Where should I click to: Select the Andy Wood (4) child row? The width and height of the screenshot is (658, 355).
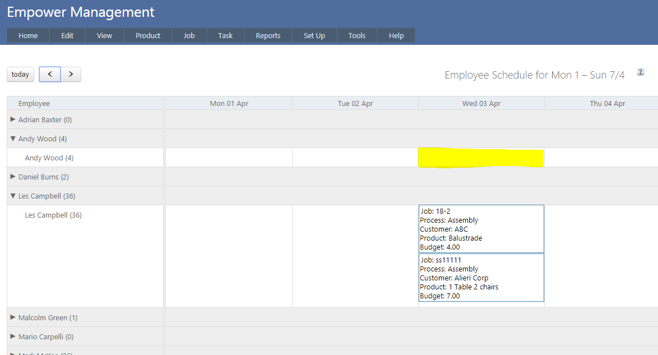point(49,158)
